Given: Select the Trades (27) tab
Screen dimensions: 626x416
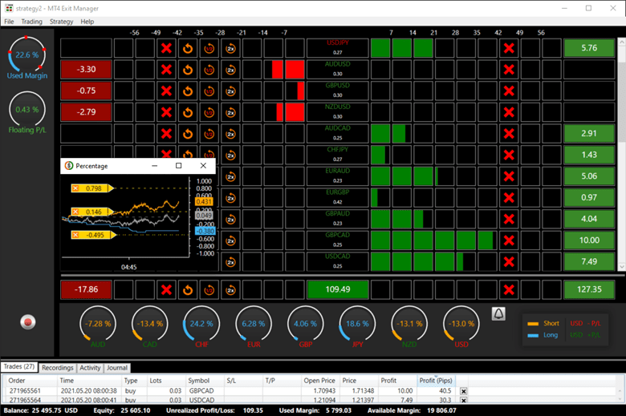Looking at the screenshot, I should [x=18, y=366].
